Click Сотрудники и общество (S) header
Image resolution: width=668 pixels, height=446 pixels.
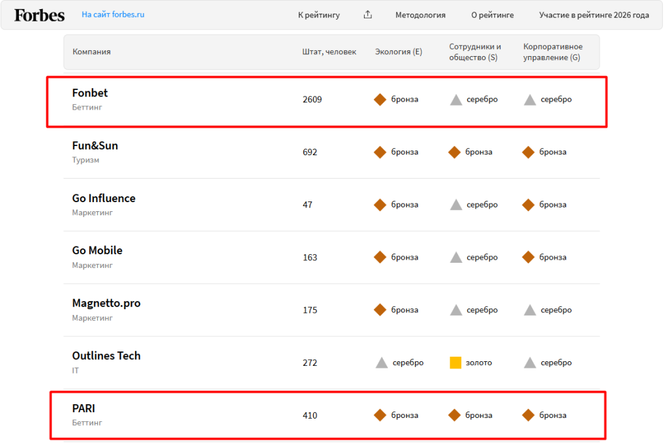click(x=475, y=52)
